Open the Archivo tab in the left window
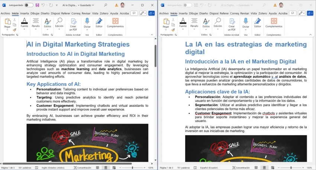 (5, 13)
